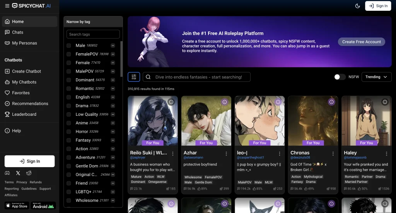Check the Drama tag checkbox

pos(69,106)
